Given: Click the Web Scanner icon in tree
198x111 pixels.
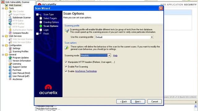Looking at the screenshot, I should tap(6, 5).
